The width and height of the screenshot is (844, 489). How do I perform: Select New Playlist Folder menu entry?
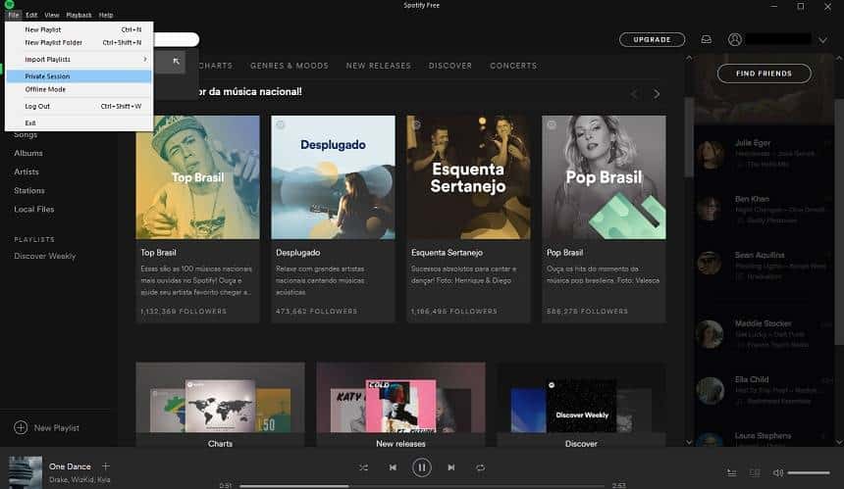79,42
